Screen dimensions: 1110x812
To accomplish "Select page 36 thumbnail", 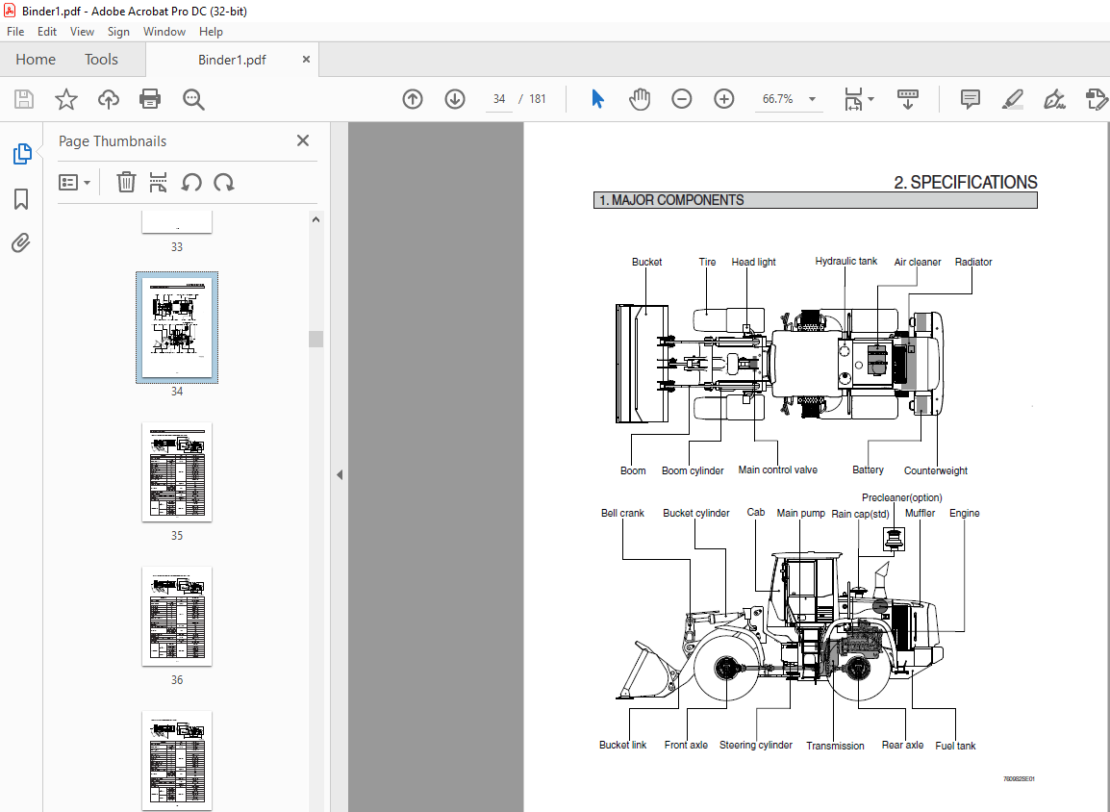I will click(x=177, y=617).
